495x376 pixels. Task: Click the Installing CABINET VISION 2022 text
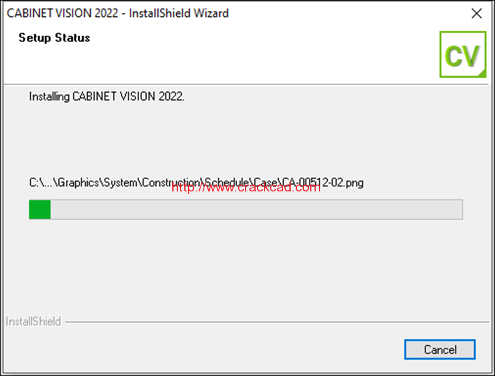(x=107, y=96)
